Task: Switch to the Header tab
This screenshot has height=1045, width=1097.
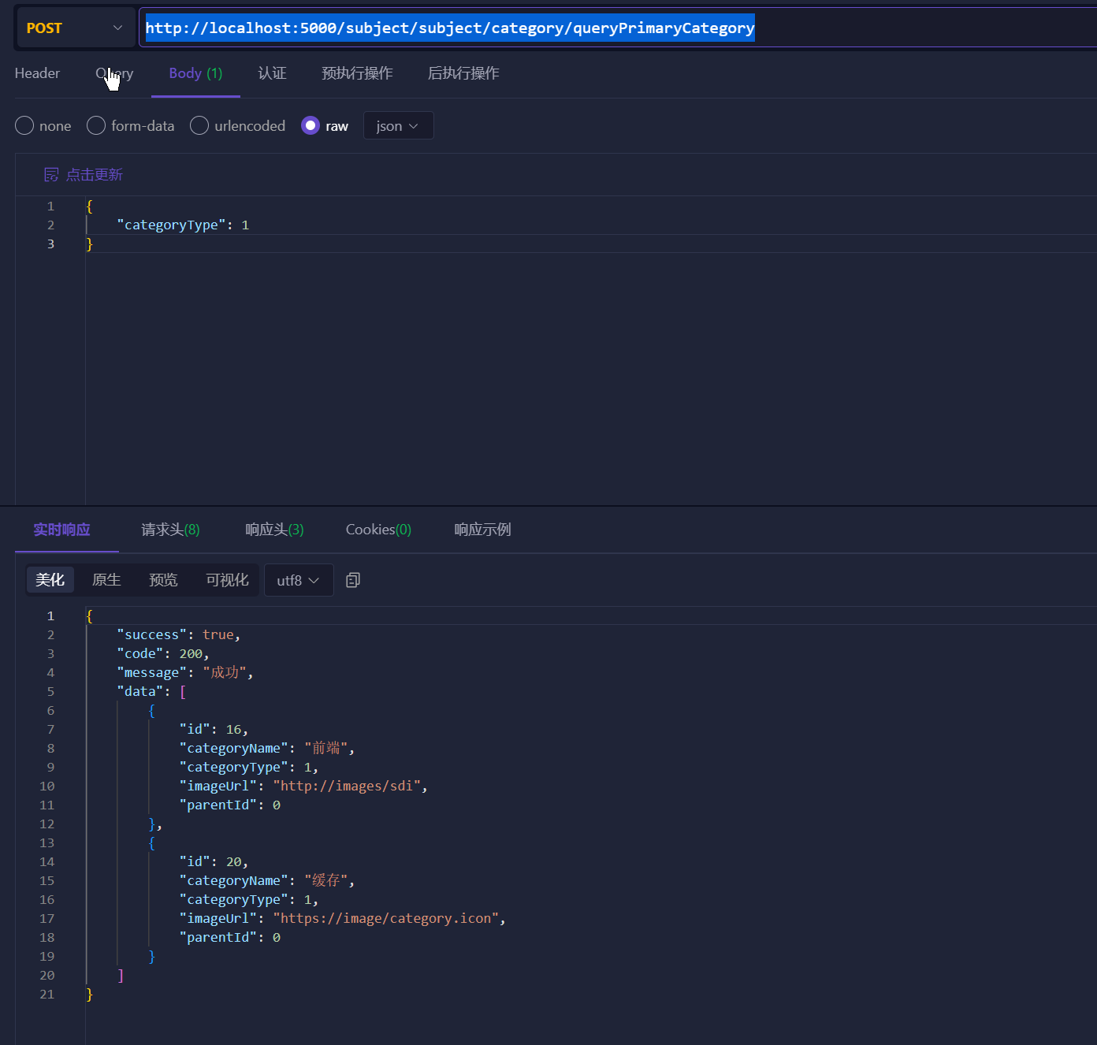Action: [37, 73]
